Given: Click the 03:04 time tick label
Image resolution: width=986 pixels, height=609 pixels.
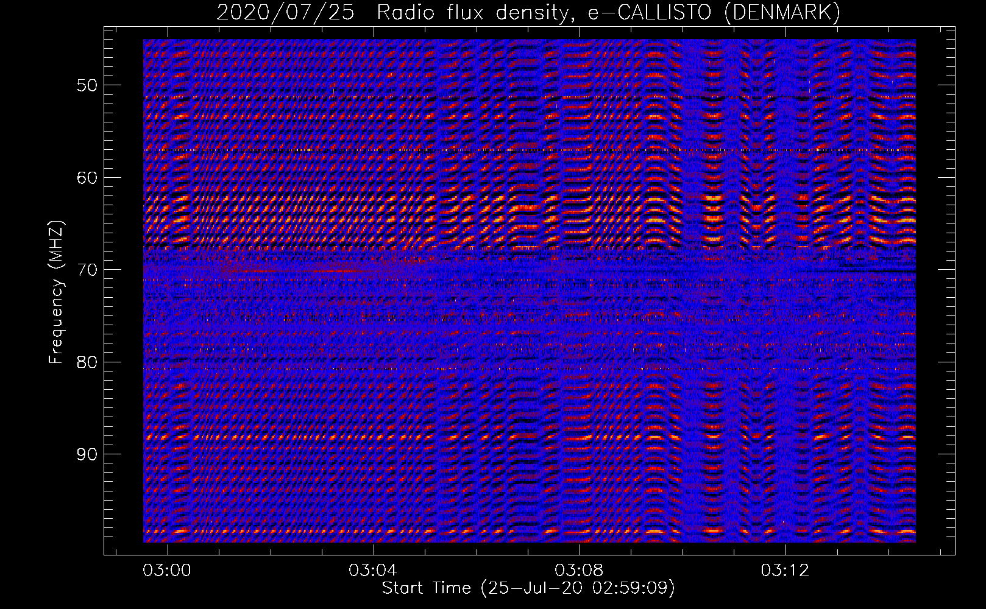Looking at the screenshot, I should click(x=373, y=570).
